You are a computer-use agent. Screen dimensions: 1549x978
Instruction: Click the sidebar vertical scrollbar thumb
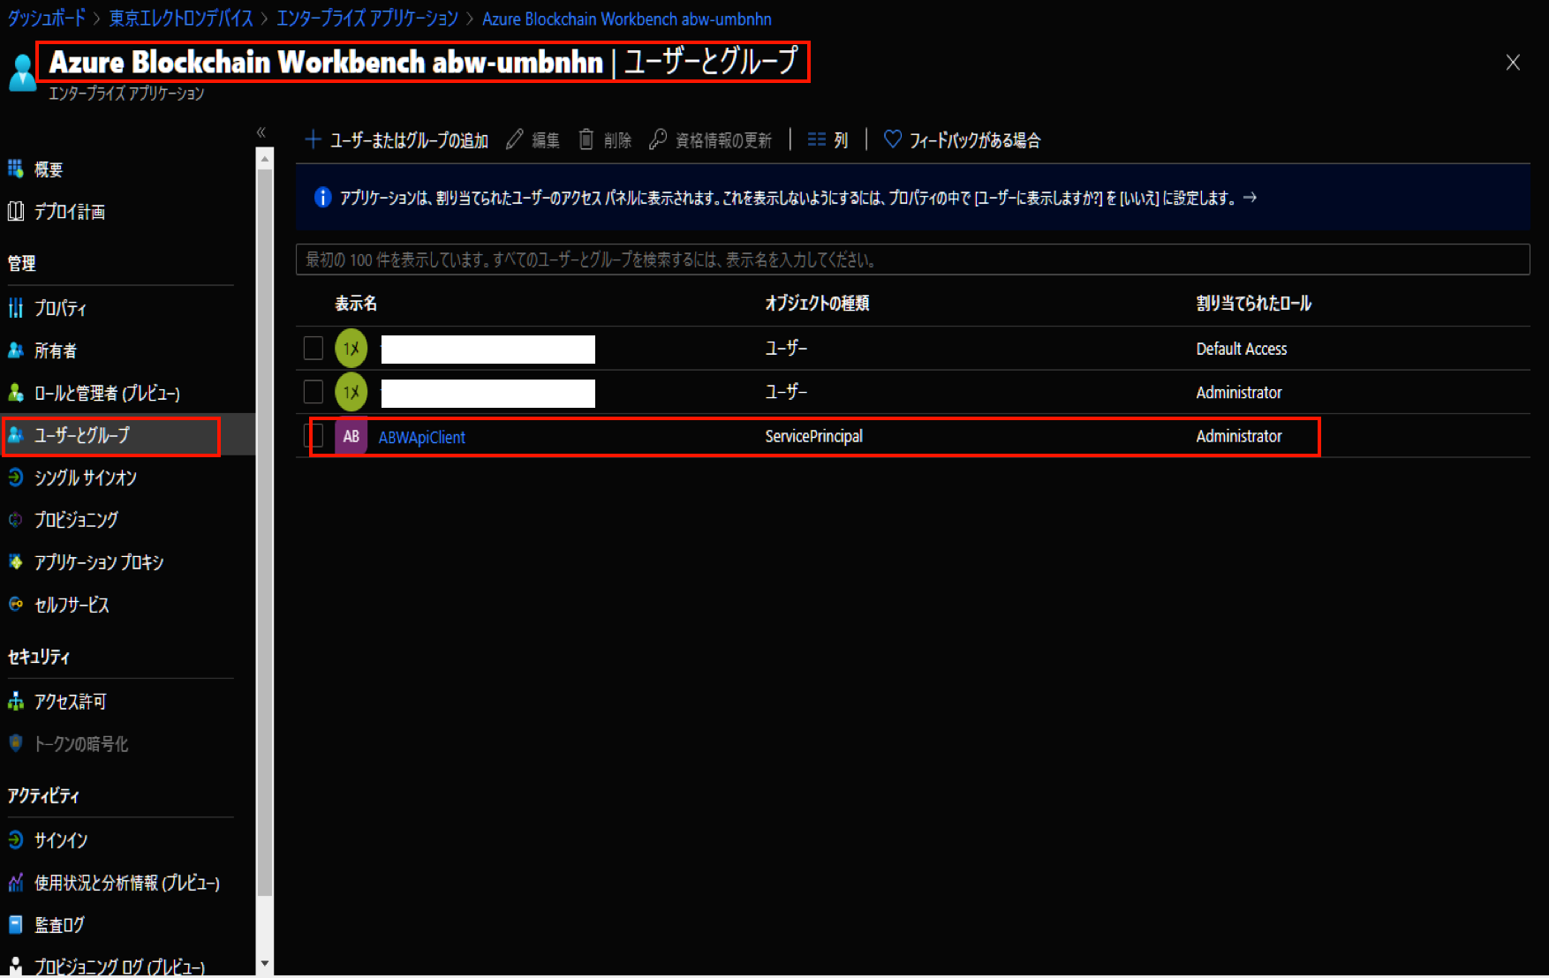click(264, 532)
